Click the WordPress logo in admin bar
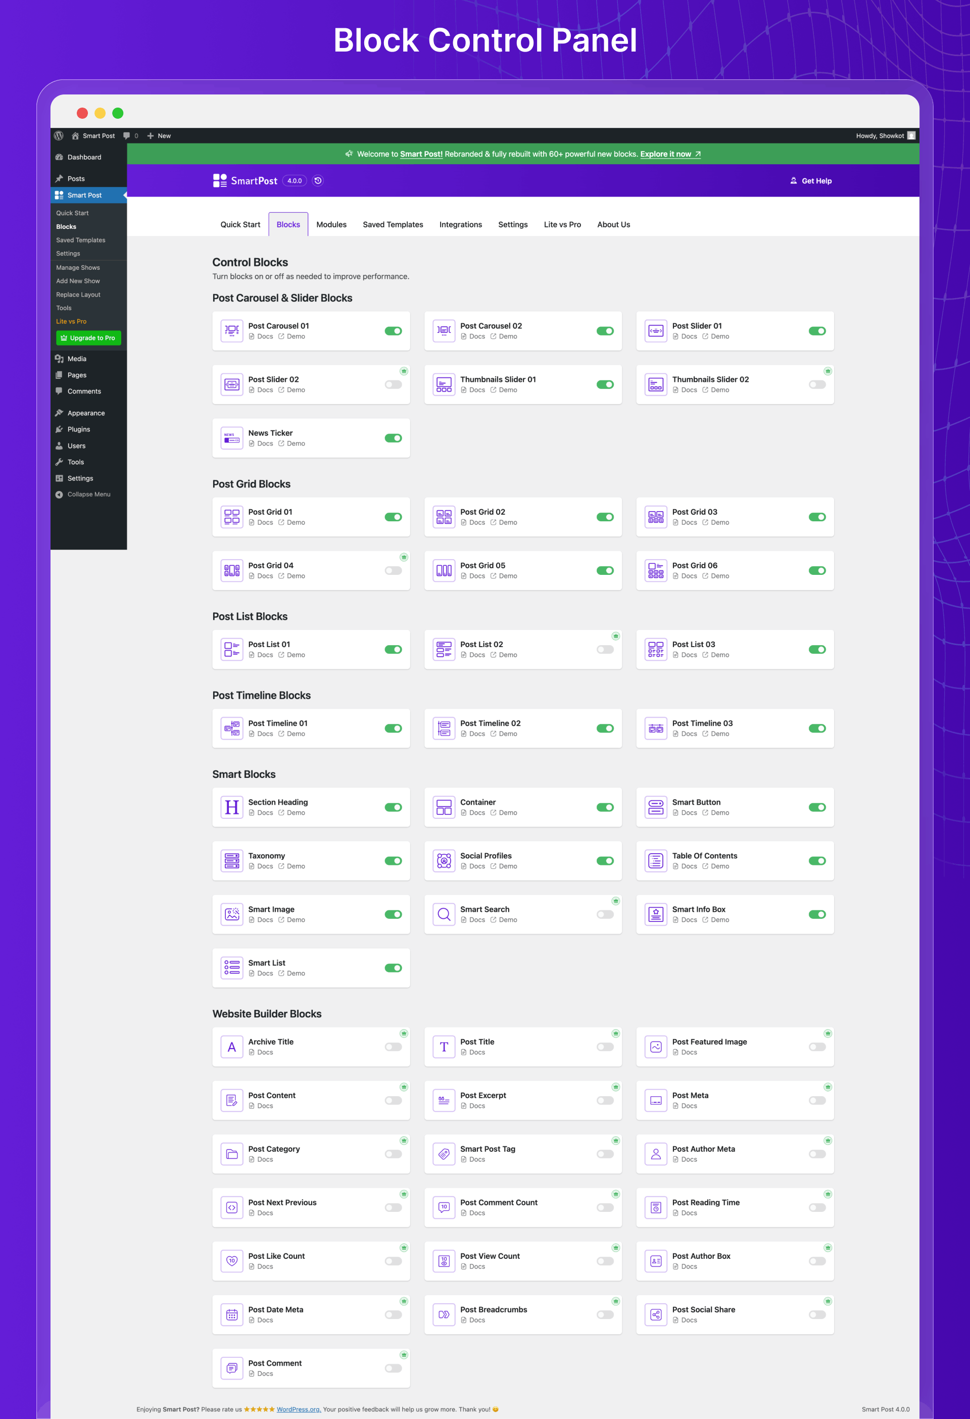The image size is (970, 1419). (59, 135)
